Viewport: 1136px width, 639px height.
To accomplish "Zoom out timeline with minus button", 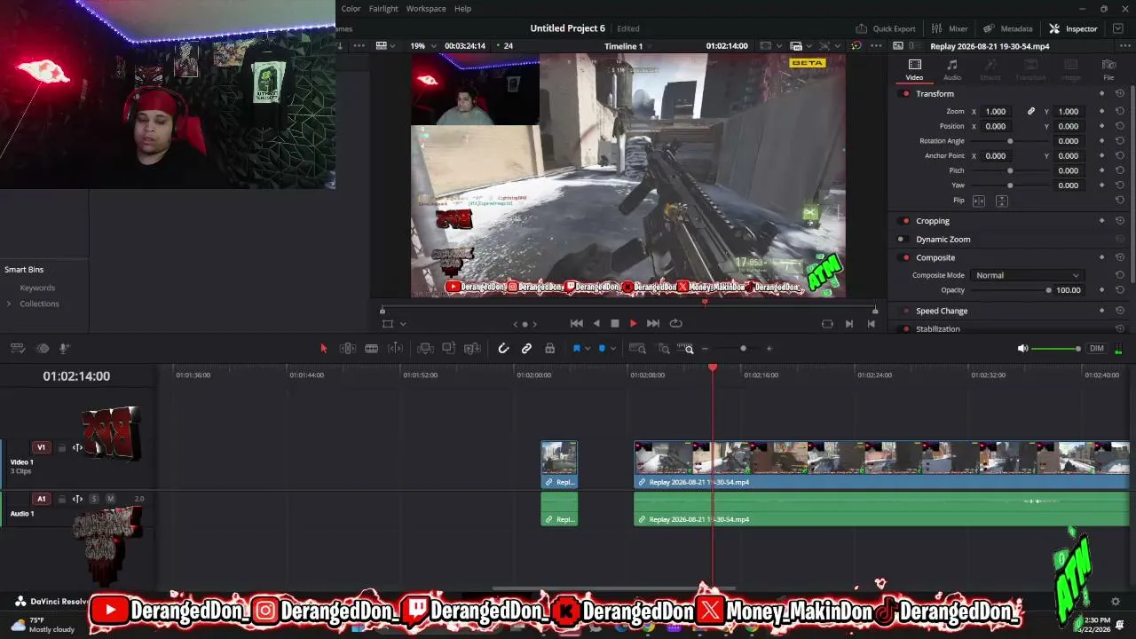I will click(706, 349).
